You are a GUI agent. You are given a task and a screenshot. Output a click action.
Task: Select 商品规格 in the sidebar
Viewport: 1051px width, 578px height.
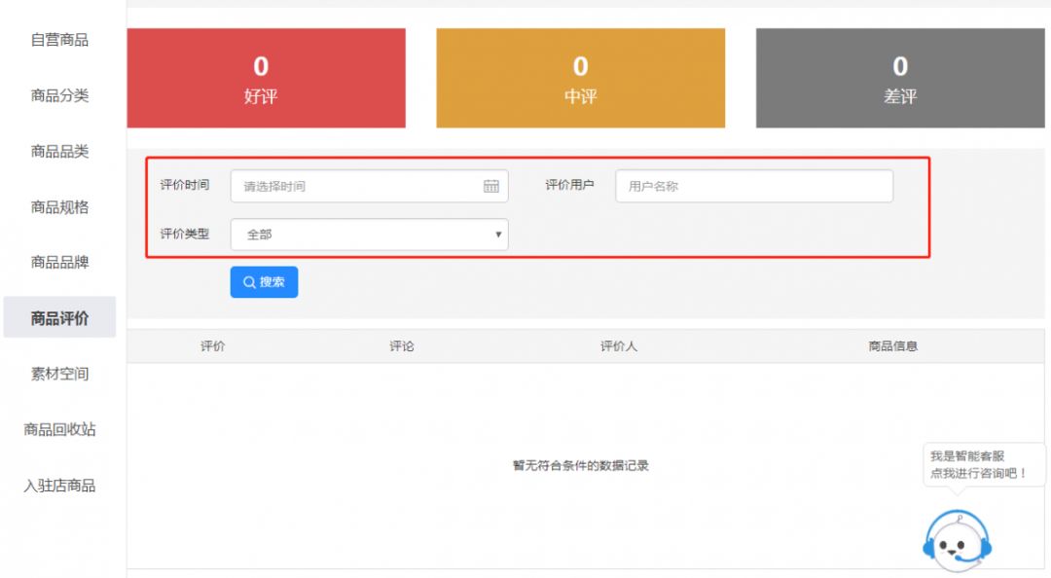pos(58,206)
